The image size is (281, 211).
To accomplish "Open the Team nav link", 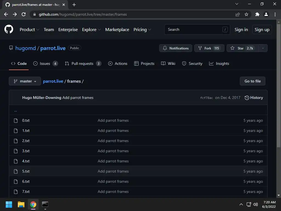I will pos(49,30).
